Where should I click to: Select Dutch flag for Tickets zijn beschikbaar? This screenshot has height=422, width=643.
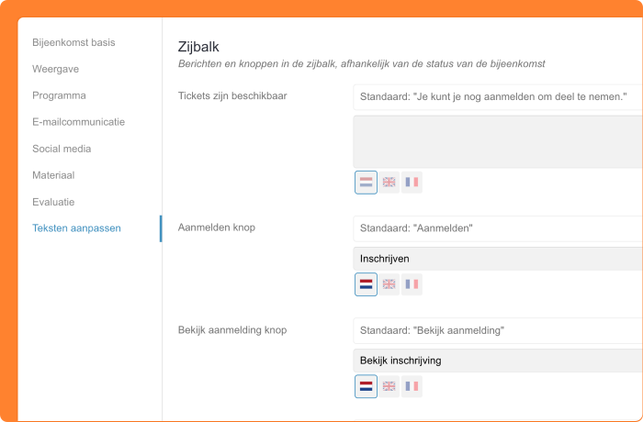coord(366,183)
